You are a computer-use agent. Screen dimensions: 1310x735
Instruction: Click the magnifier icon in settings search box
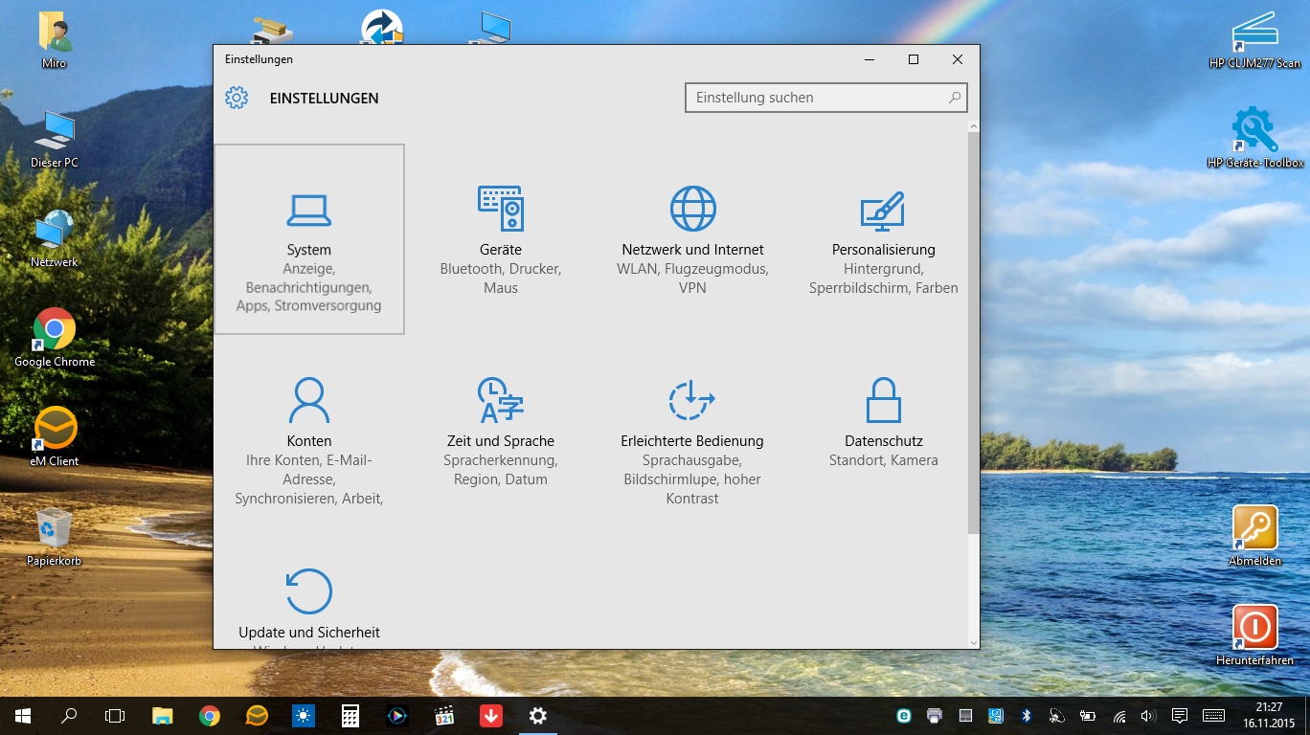point(954,98)
